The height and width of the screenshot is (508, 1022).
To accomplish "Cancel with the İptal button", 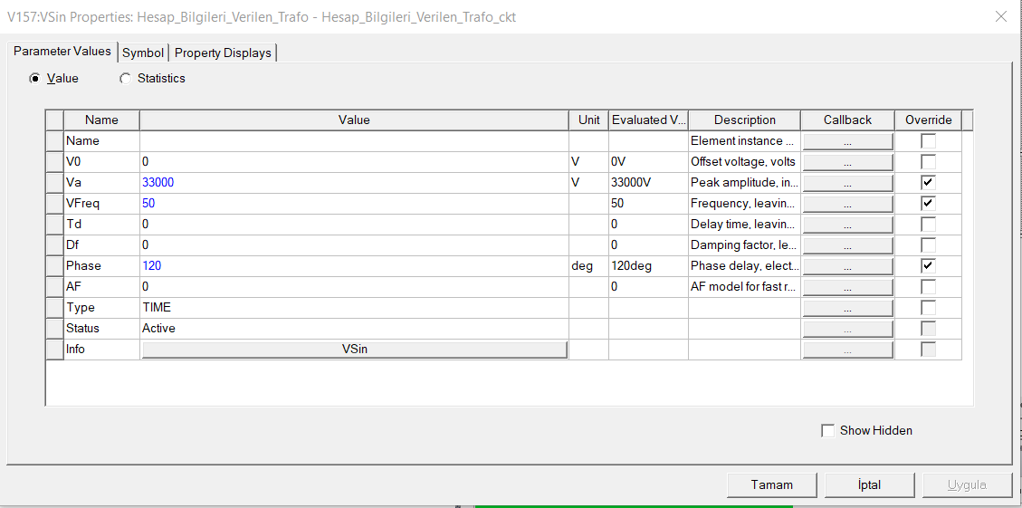I will coord(869,484).
